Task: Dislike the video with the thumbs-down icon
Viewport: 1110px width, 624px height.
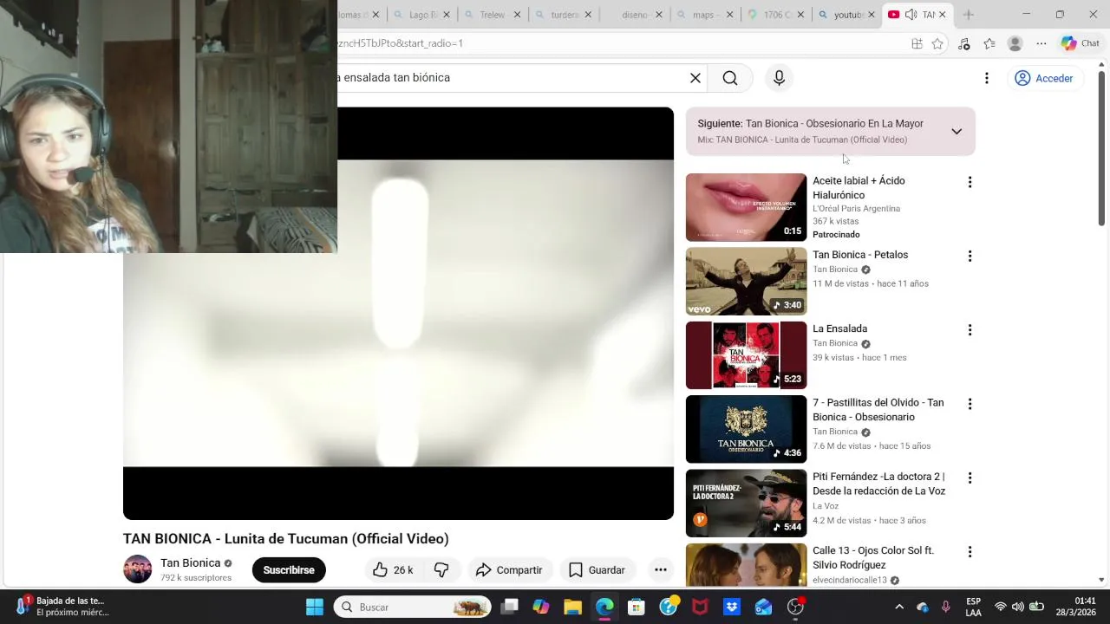Action: 441,569
